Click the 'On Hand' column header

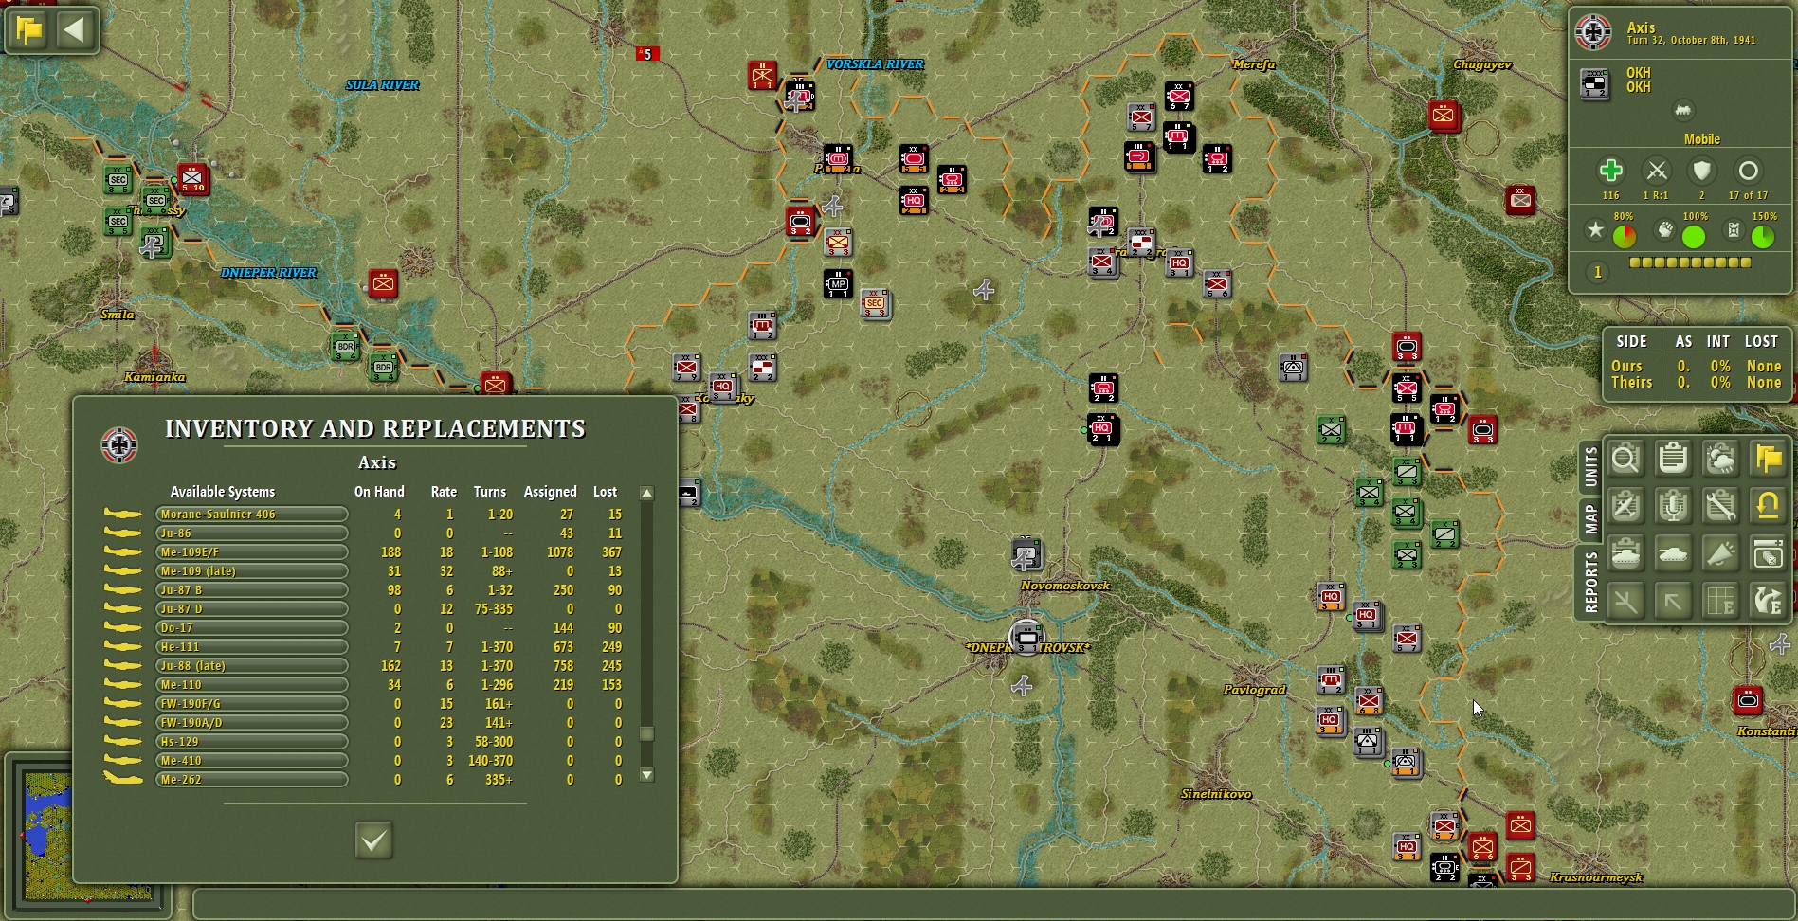[x=379, y=492]
